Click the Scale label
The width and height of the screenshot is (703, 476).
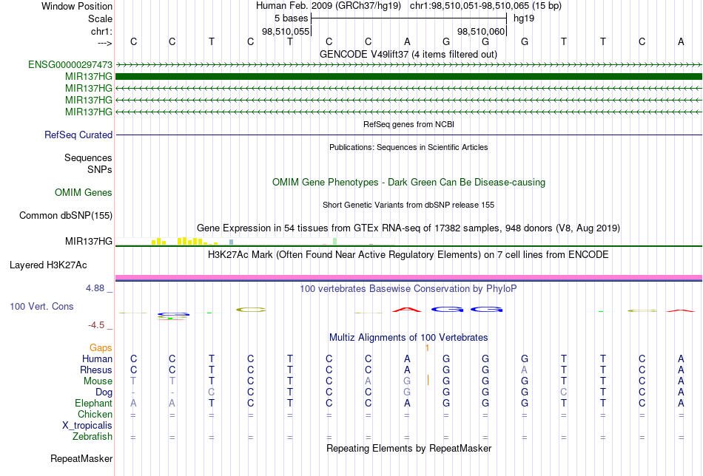coord(100,18)
